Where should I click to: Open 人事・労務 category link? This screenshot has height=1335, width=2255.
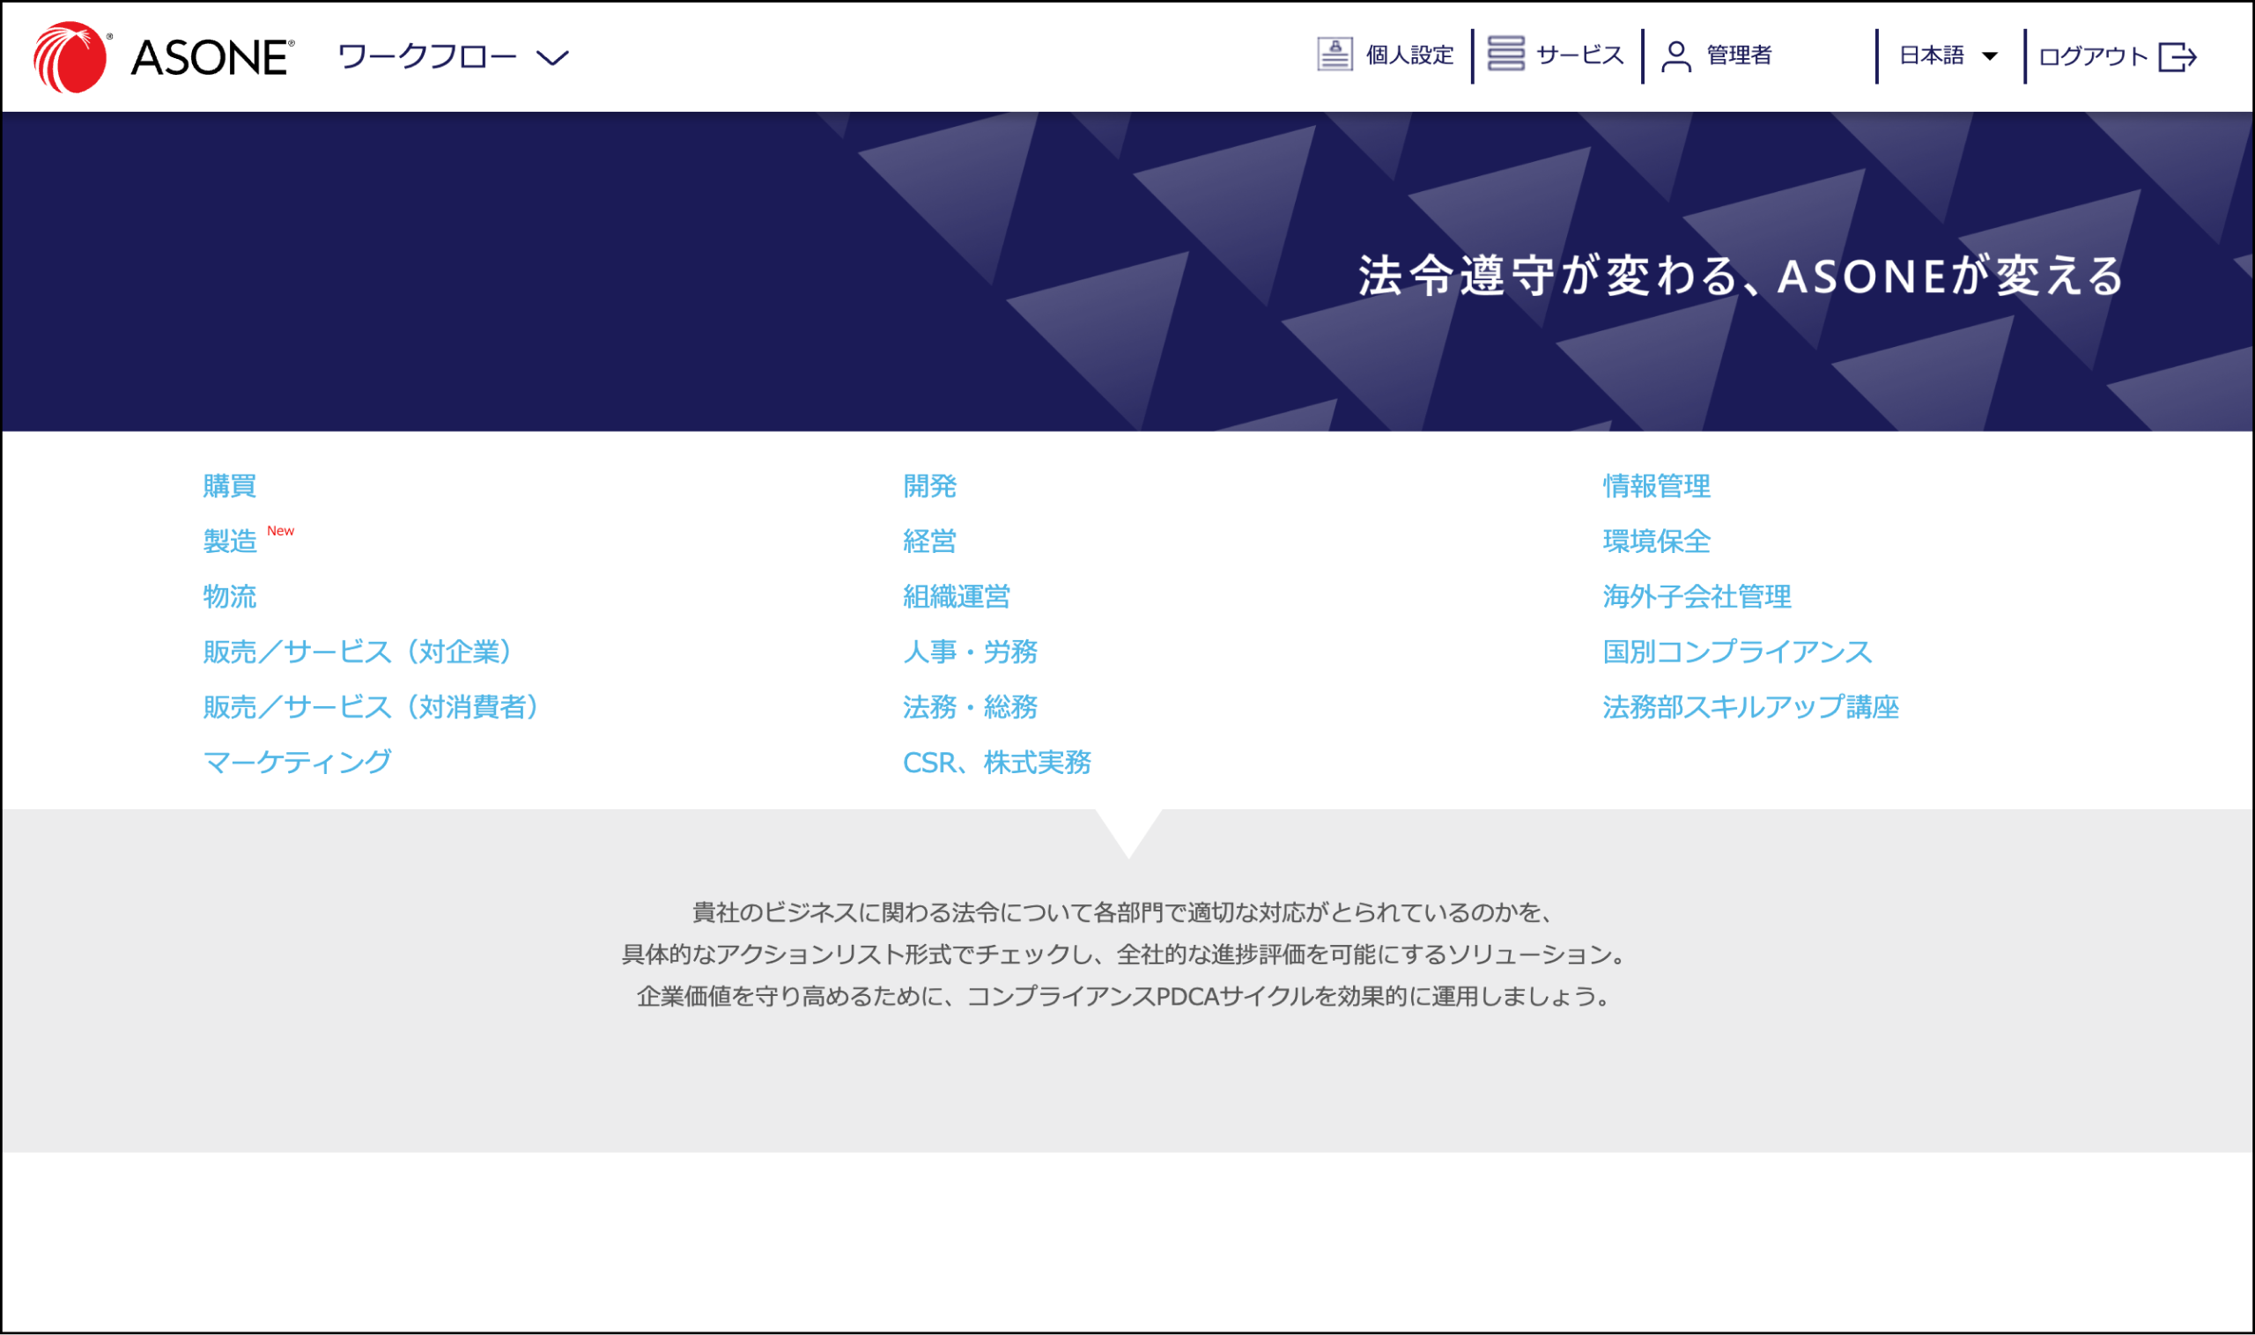tap(970, 652)
